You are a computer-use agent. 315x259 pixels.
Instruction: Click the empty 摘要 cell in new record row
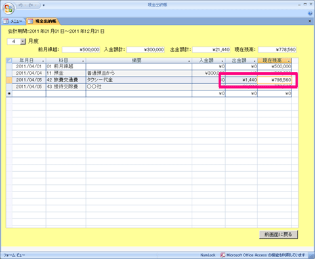click(x=139, y=94)
